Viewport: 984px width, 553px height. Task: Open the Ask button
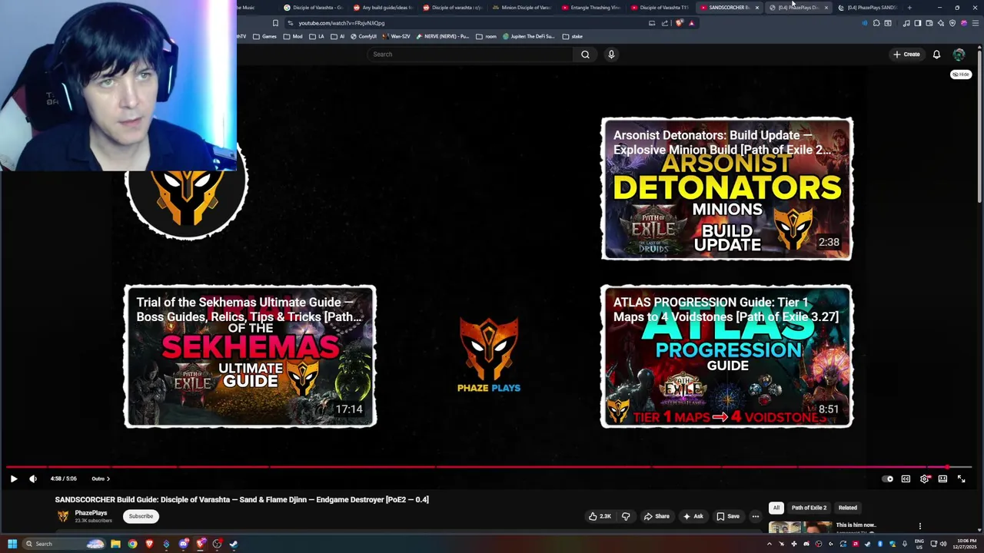692,516
